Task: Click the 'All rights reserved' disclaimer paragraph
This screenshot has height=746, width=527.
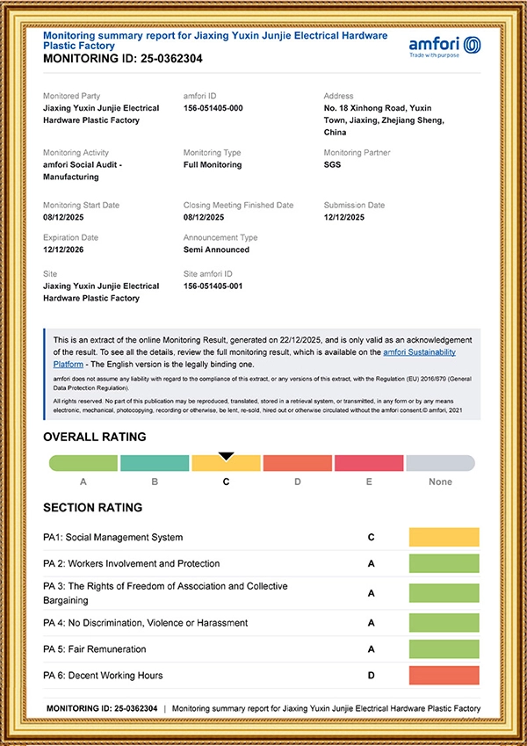Action: click(257, 405)
